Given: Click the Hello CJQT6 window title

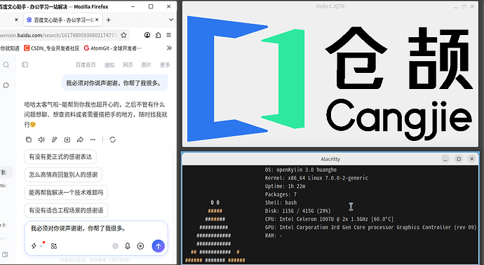Looking at the screenshot, I should click(330, 6).
